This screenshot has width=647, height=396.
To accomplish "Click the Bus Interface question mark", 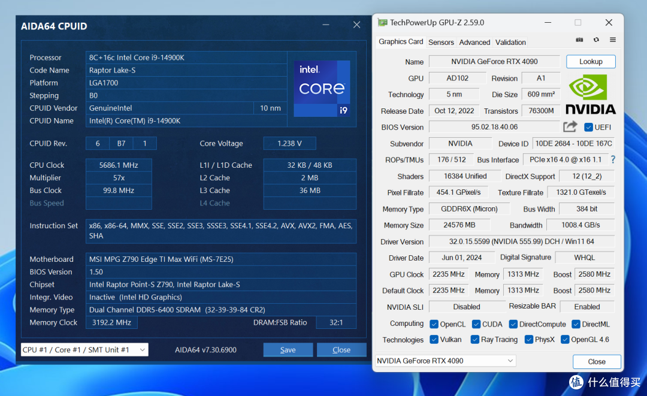I will 613,159.
